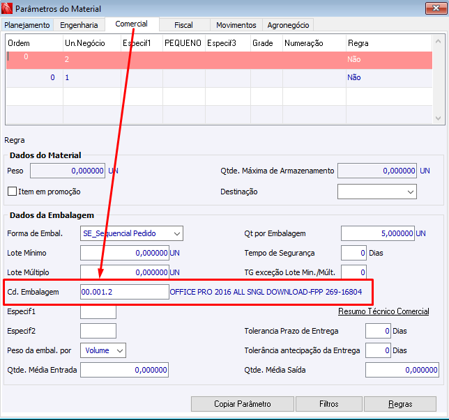
Task: Expand the Forma de Embal. combo box
Action: 132,233
